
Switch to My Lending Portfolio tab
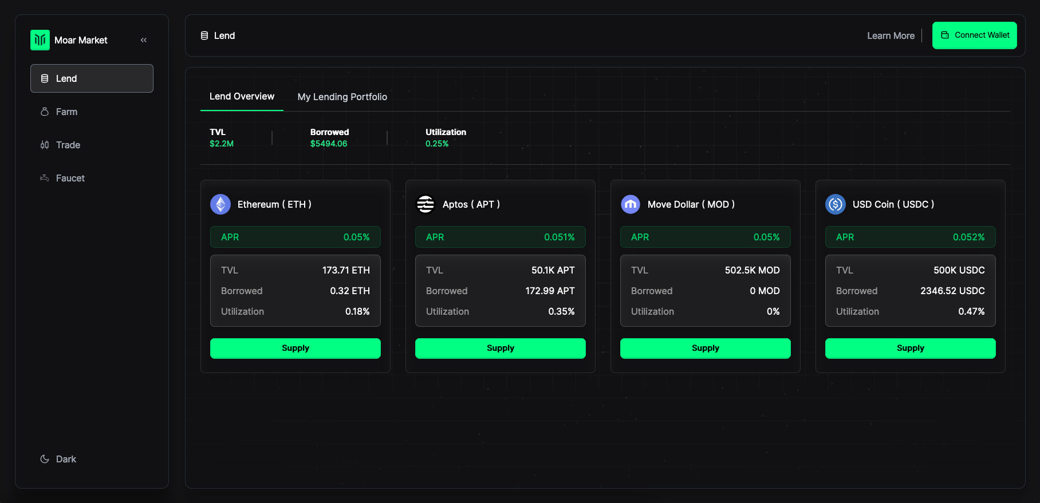point(342,97)
